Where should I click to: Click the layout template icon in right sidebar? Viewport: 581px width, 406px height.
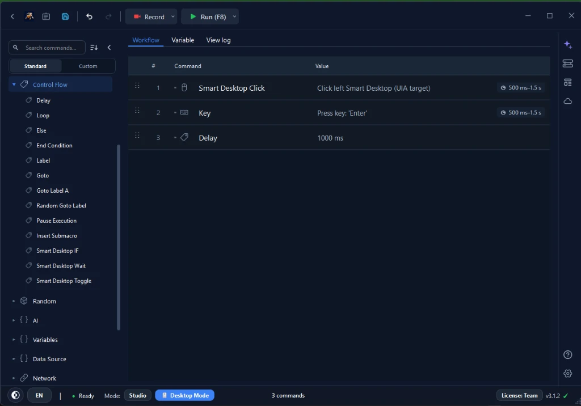click(567, 82)
